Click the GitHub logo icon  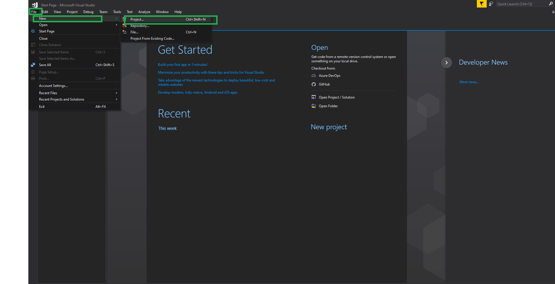point(314,84)
